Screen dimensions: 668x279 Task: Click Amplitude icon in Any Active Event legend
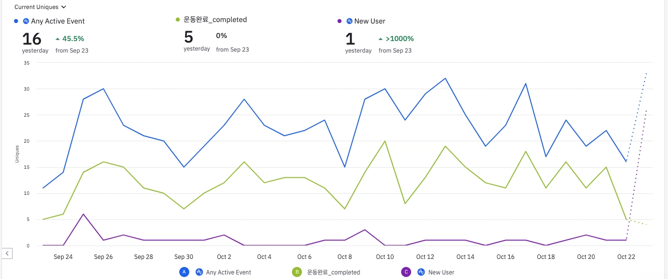click(x=199, y=272)
